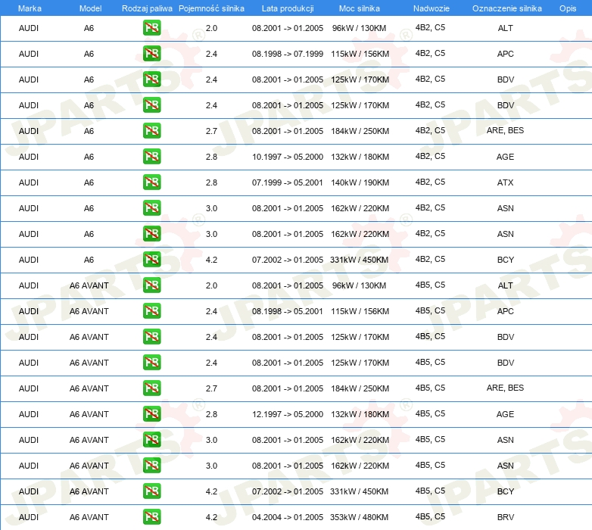Select the fuel icon for the A6 AVANT BRV engine

(x=151, y=517)
